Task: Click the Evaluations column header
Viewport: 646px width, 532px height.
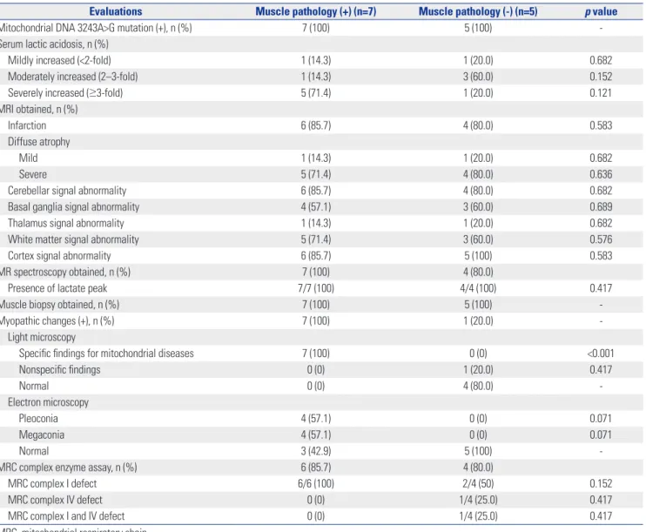Action: tap(116, 11)
